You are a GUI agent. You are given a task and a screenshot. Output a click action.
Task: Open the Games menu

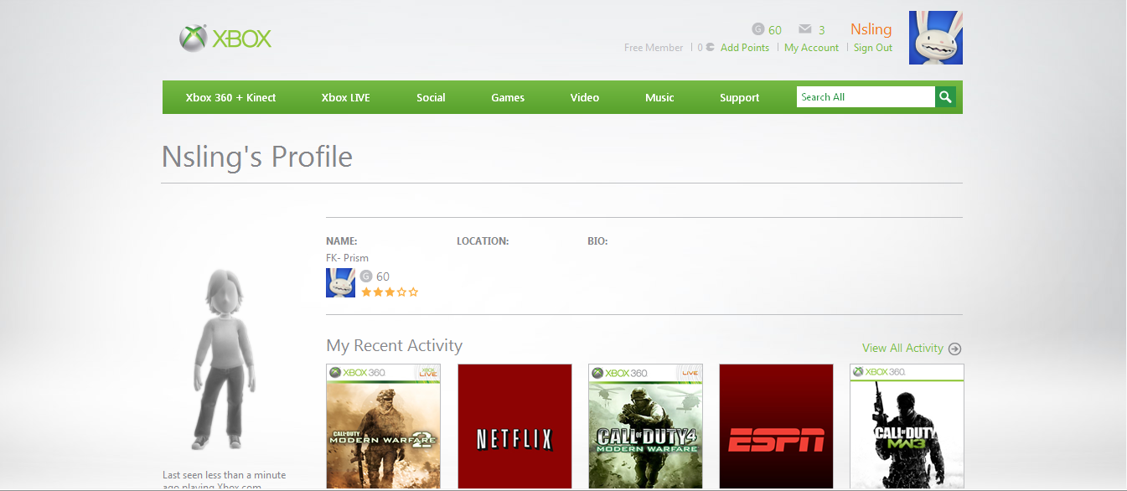(x=508, y=97)
